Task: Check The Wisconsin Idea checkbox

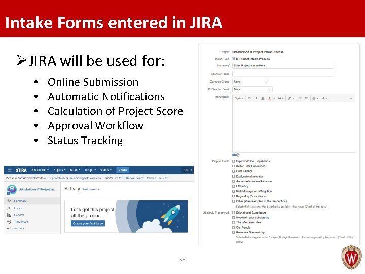Action: click(234, 223)
